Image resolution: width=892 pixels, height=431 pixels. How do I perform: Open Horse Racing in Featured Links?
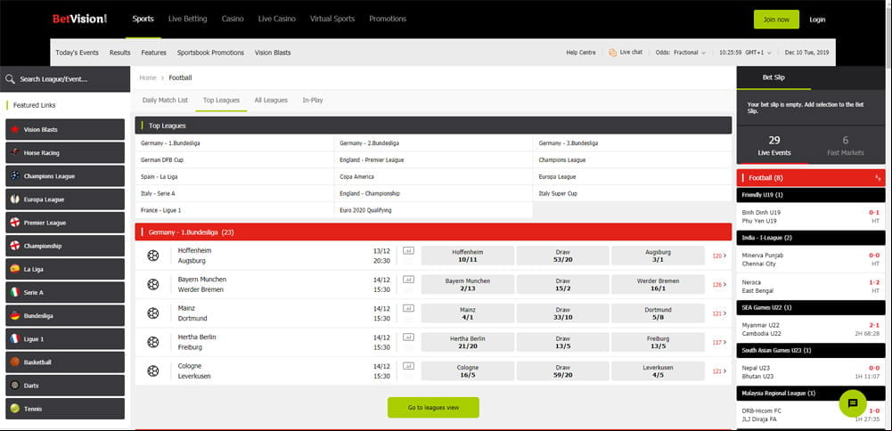[65, 153]
